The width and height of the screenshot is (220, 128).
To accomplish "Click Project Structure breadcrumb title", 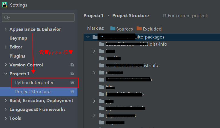I will [131, 16].
